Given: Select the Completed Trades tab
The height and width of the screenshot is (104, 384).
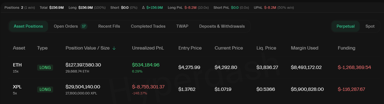Looking at the screenshot, I should click(148, 26).
